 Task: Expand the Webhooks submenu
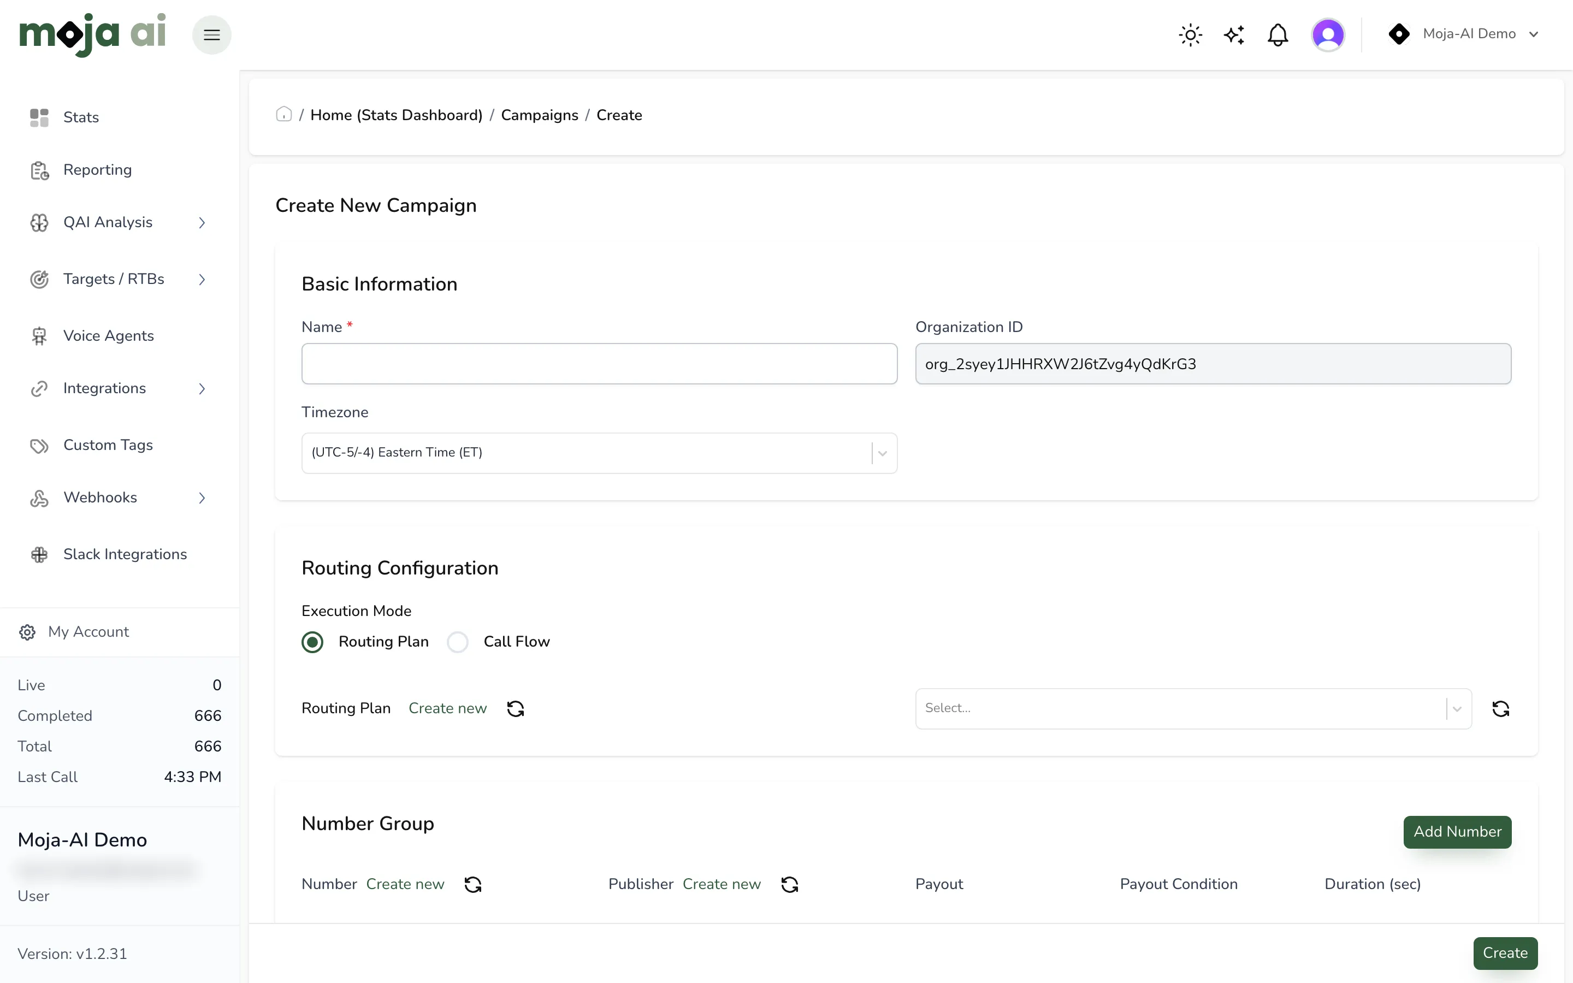coord(202,498)
